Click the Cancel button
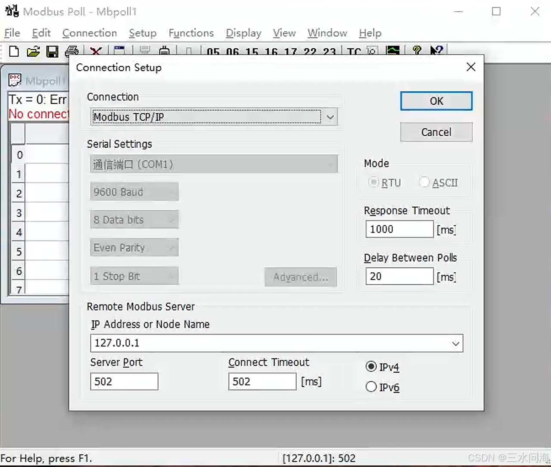Image resolution: width=551 pixels, height=467 pixels. (436, 132)
